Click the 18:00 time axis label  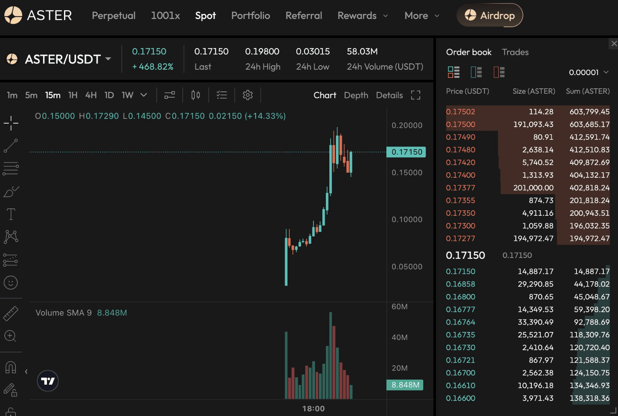[x=313, y=409]
